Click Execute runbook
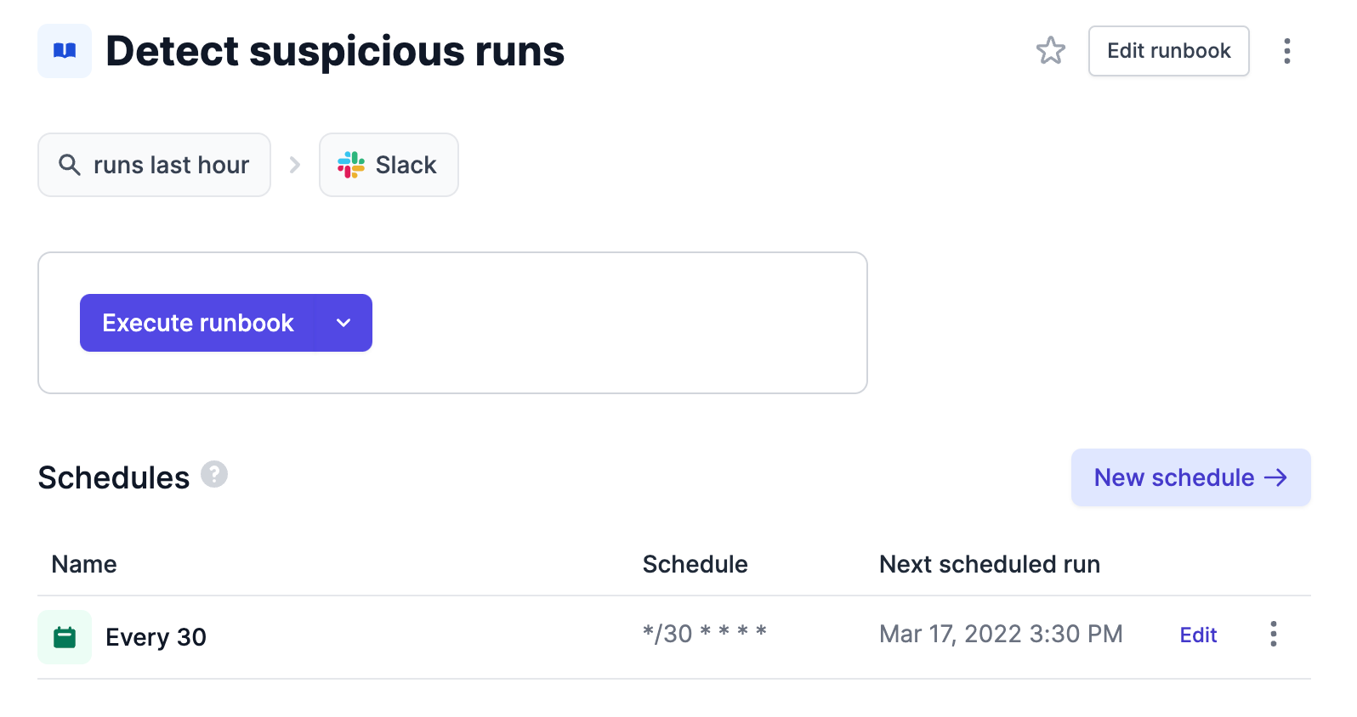The image size is (1357, 717). [x=198, y=323]
